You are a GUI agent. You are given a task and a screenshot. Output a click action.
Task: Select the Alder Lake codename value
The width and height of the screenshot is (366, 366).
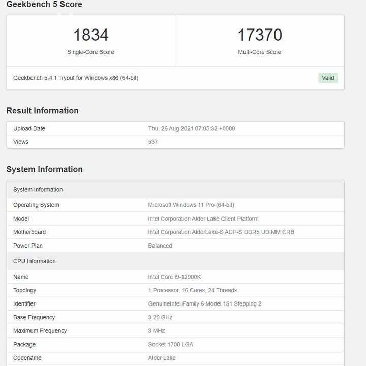click(162, 358)
